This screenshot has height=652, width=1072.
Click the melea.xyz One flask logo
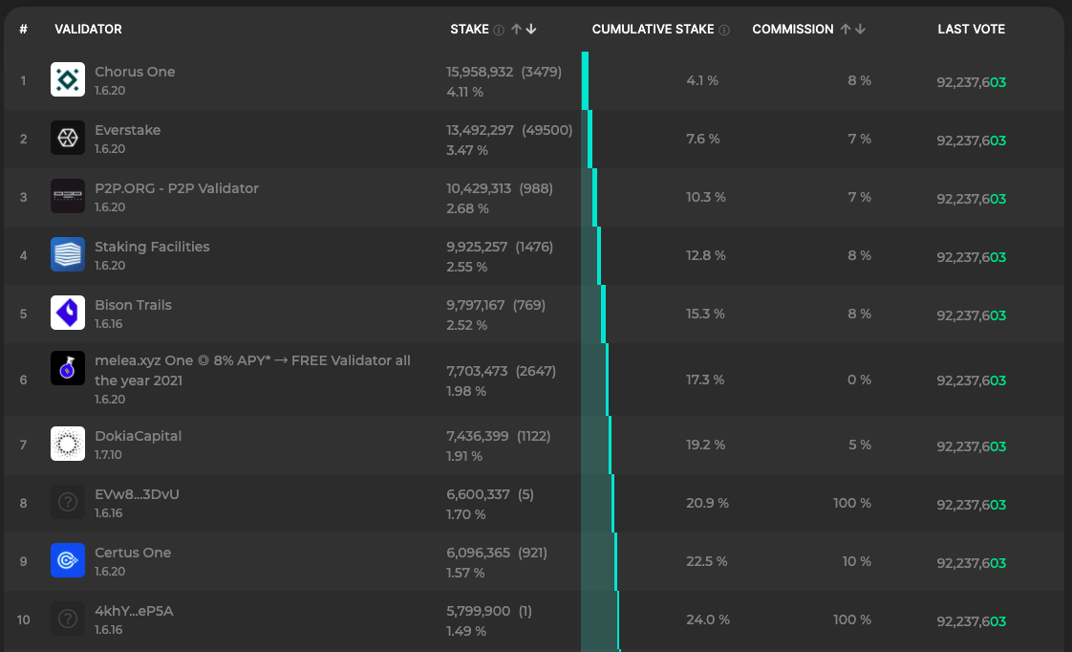pyautogui.click(x=68, y=368)
